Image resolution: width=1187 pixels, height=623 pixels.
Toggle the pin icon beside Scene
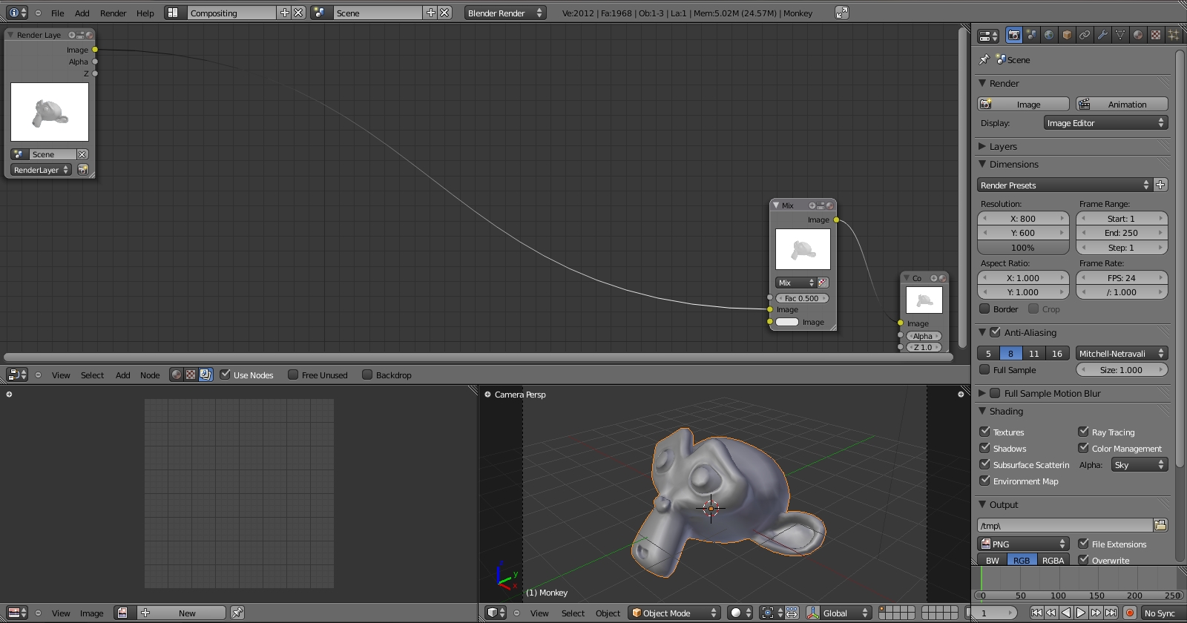tap(984, 59)
